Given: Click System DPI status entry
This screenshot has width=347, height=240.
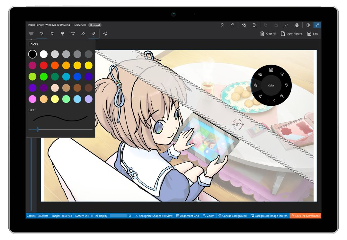Looking at the screenshot, I should click(x=82, y=216).
